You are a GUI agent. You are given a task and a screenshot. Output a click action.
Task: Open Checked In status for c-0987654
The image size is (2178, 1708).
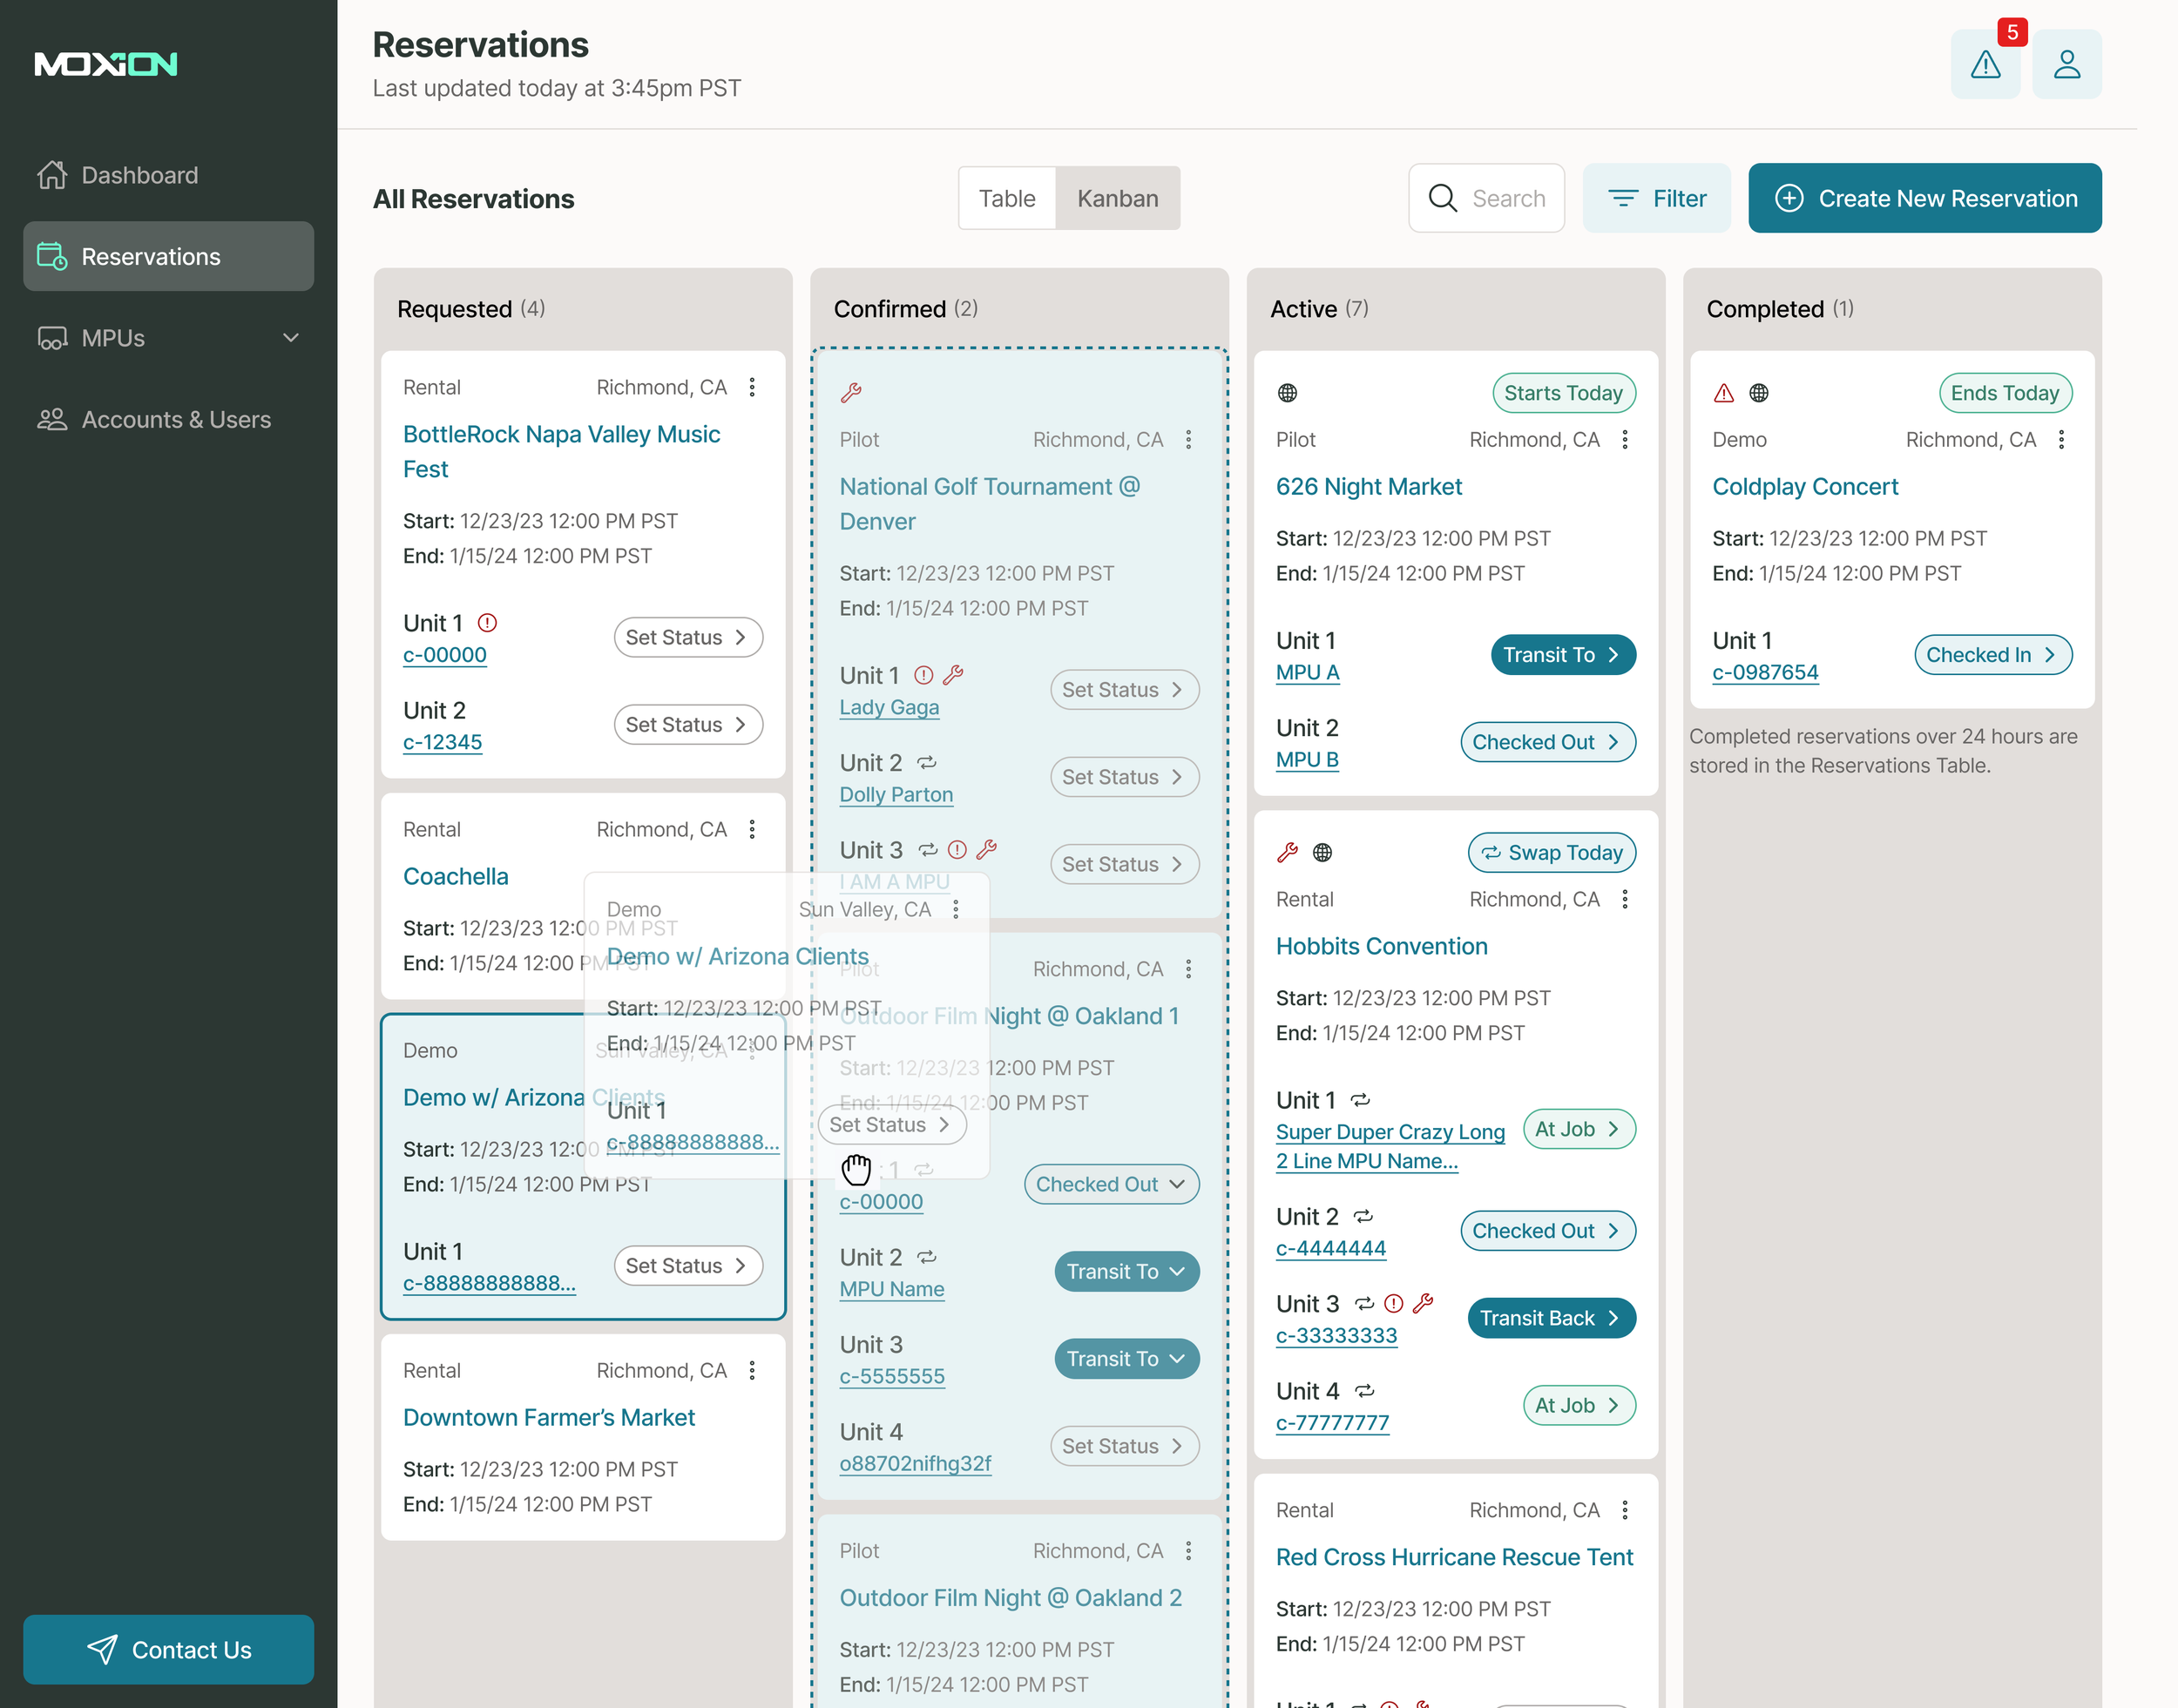1993,655
